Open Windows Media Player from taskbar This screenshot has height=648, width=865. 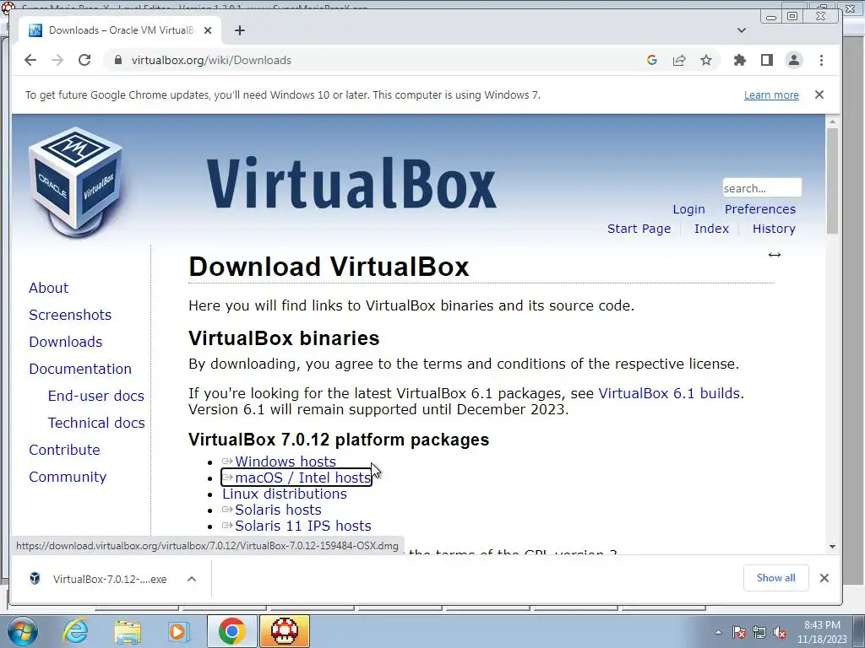178,631
